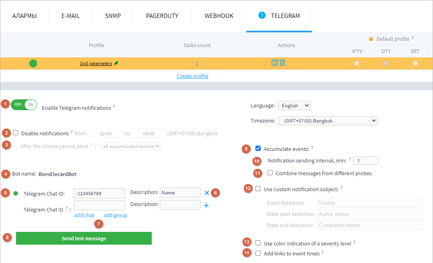Remove the chat with the blue X icon
Screen dimensions: 433x263
[x=207, y=193]
